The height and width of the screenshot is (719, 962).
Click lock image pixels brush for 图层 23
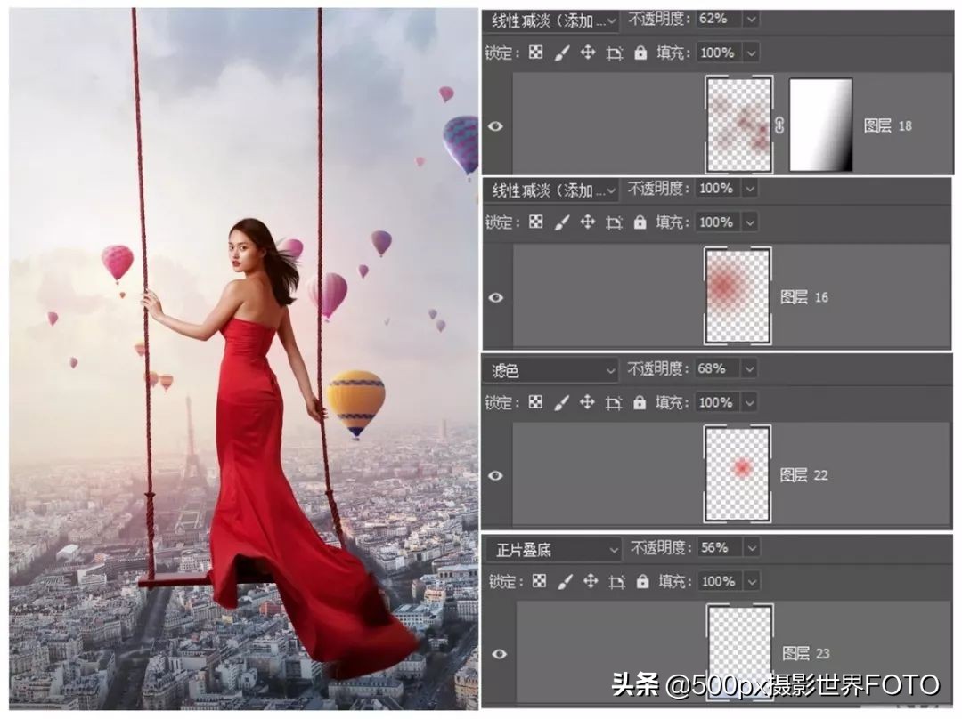(565, 582)
